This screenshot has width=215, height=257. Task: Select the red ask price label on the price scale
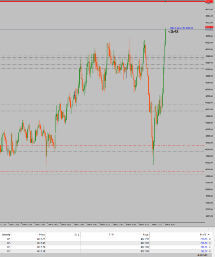(x=209, y=27)
